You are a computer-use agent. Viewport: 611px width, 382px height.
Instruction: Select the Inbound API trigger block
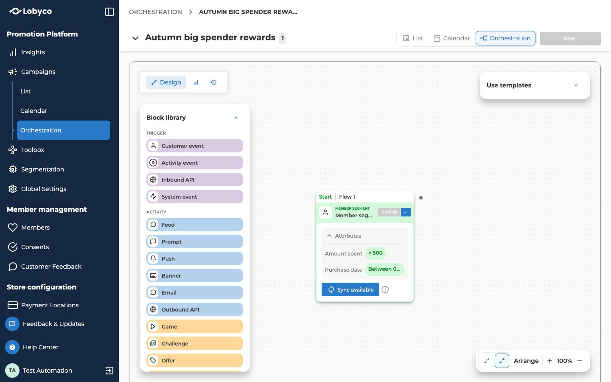195,180
